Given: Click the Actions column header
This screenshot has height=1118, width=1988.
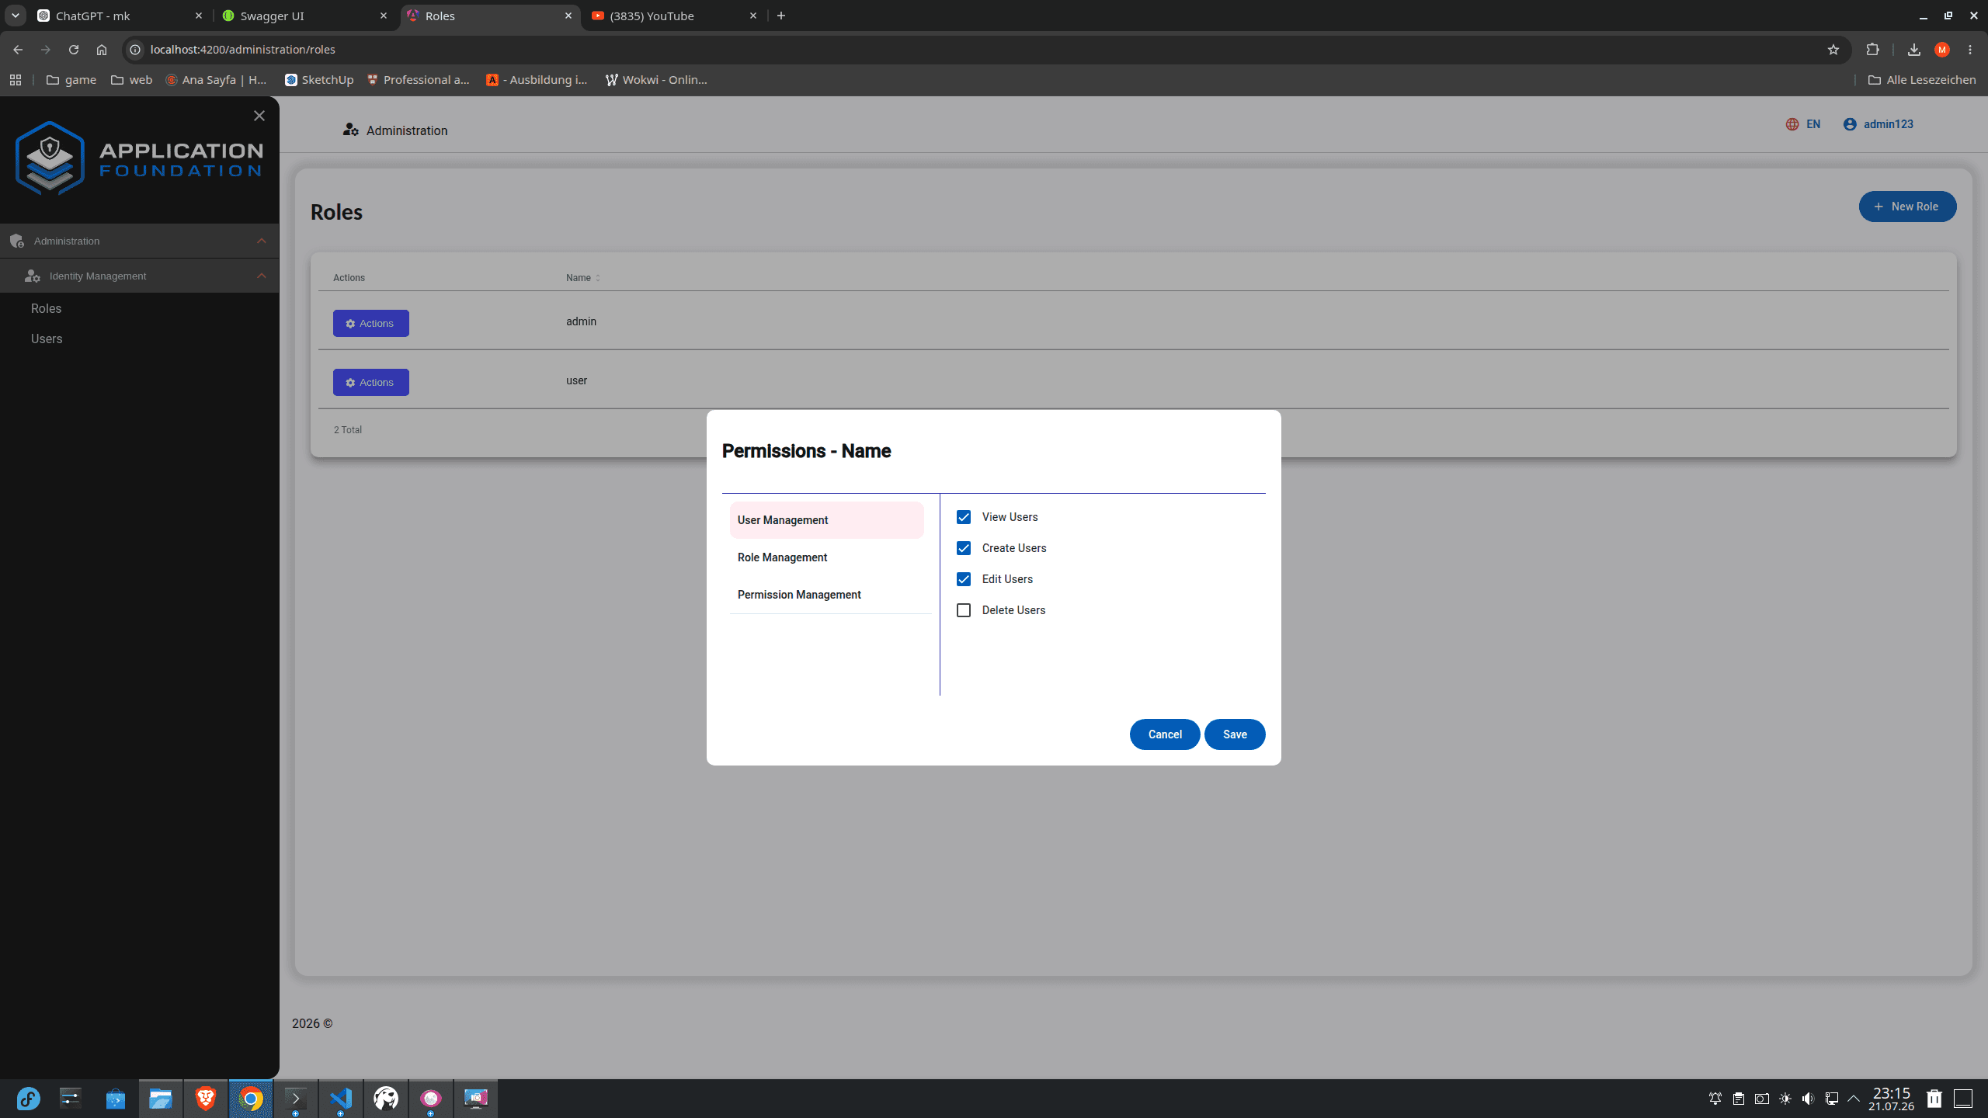Looking at the screenshot, I should pyautogui.click(x=349, y=278).
